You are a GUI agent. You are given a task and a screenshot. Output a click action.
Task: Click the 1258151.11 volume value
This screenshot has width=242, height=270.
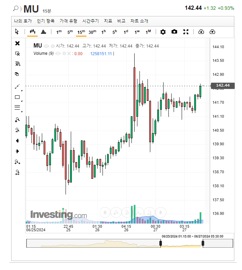coord(101,54)
